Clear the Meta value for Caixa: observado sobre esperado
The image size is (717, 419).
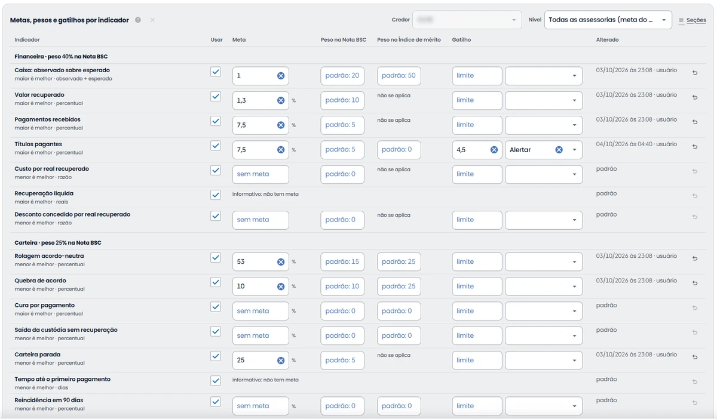click(281, 76)
